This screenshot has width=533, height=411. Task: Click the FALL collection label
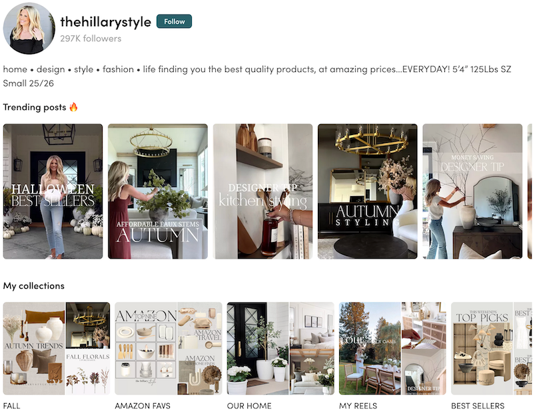pos(11,406)
